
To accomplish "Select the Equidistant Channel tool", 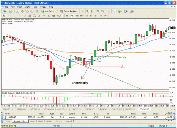I will [29, 16].
